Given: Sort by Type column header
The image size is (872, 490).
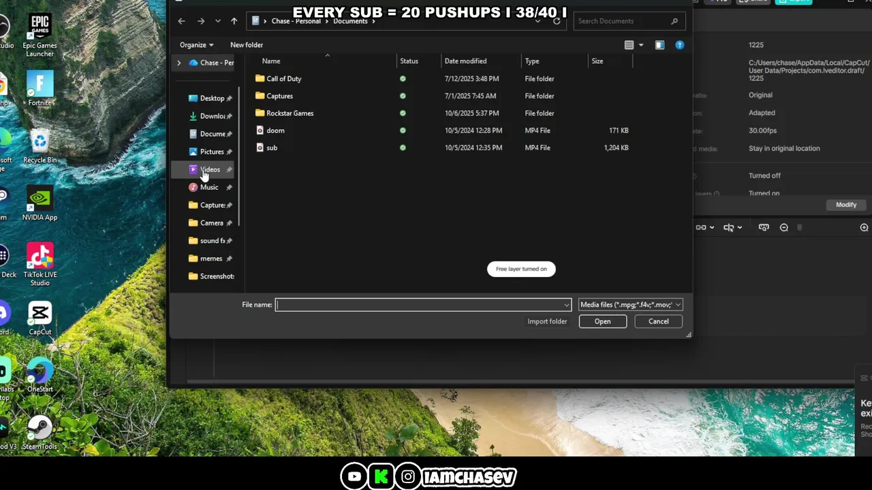Looking at the screenshot, I should [532, 61].
